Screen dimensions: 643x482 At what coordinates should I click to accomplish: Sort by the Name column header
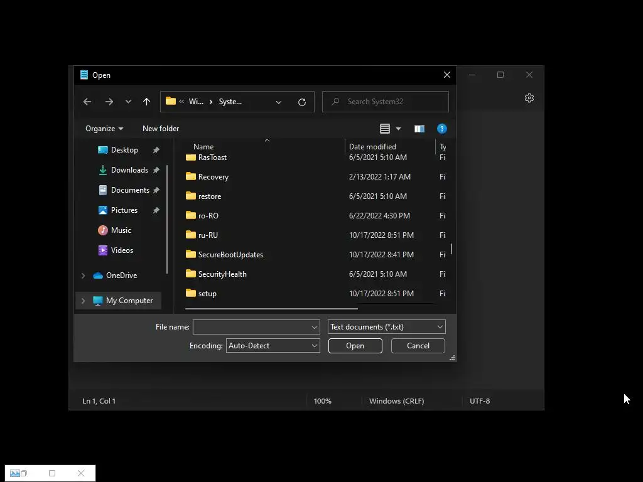tap(203, 147)
